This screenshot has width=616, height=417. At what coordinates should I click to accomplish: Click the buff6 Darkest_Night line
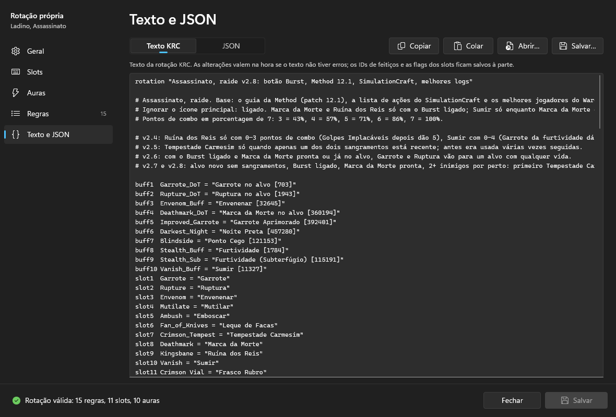tap(217, 231)
